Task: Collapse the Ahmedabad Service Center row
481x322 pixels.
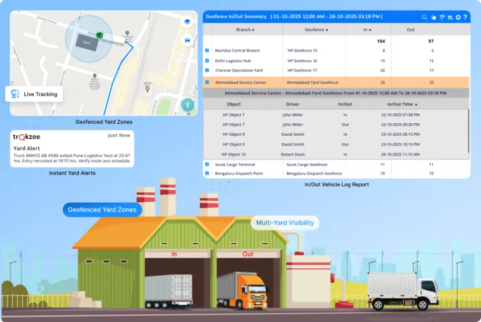Action: 207,82
